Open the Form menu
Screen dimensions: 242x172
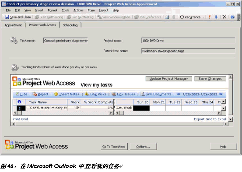(x=91, y=11)
